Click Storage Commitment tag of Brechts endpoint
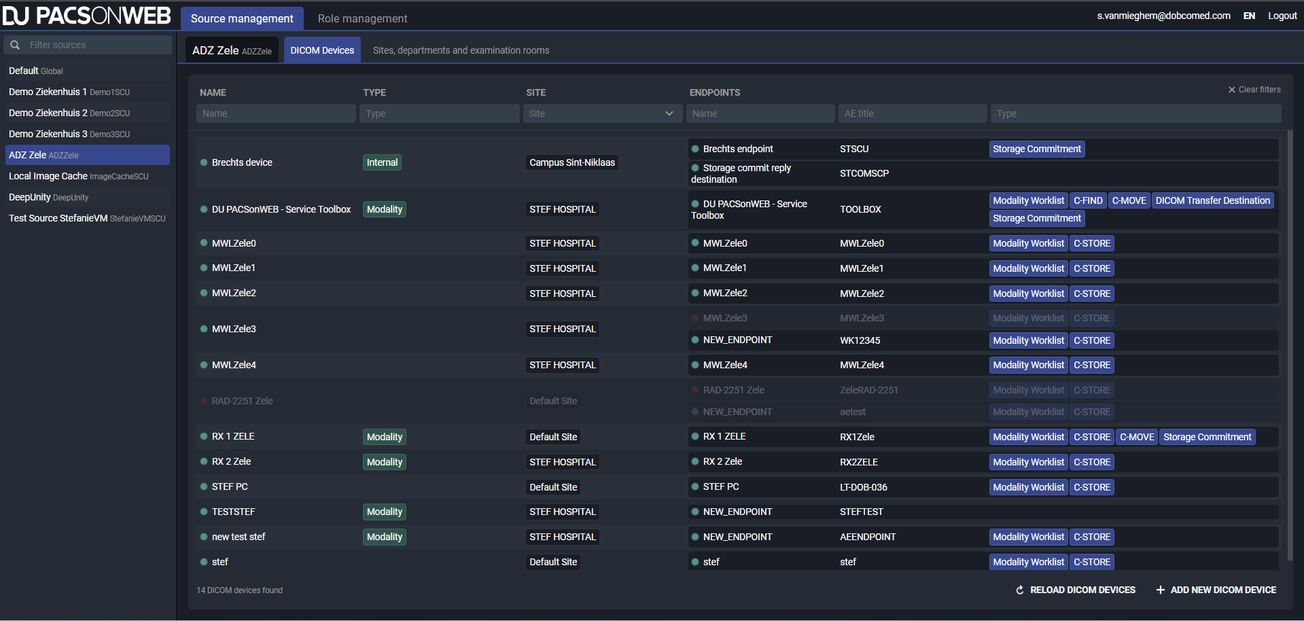The height and width of the screenshot is (621, 1304). (1036, 149)
